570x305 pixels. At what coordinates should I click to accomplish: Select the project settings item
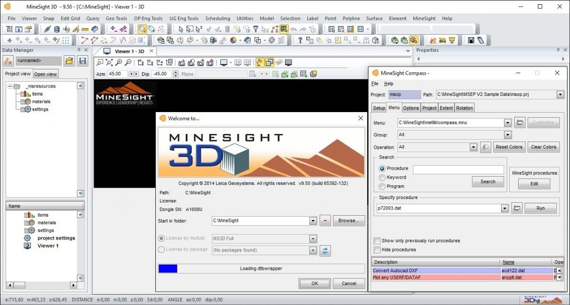click(x=57, y=238)
